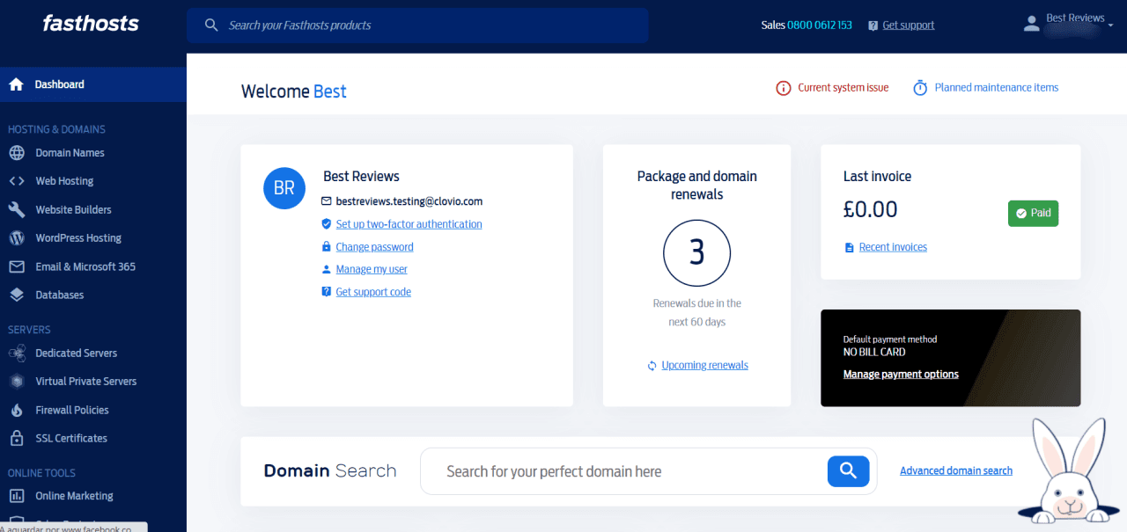Click the envelope icon for Email & Microsoft 365
Image resolution: width=1127 pixels, height=532 pixels.
point(16,266)
